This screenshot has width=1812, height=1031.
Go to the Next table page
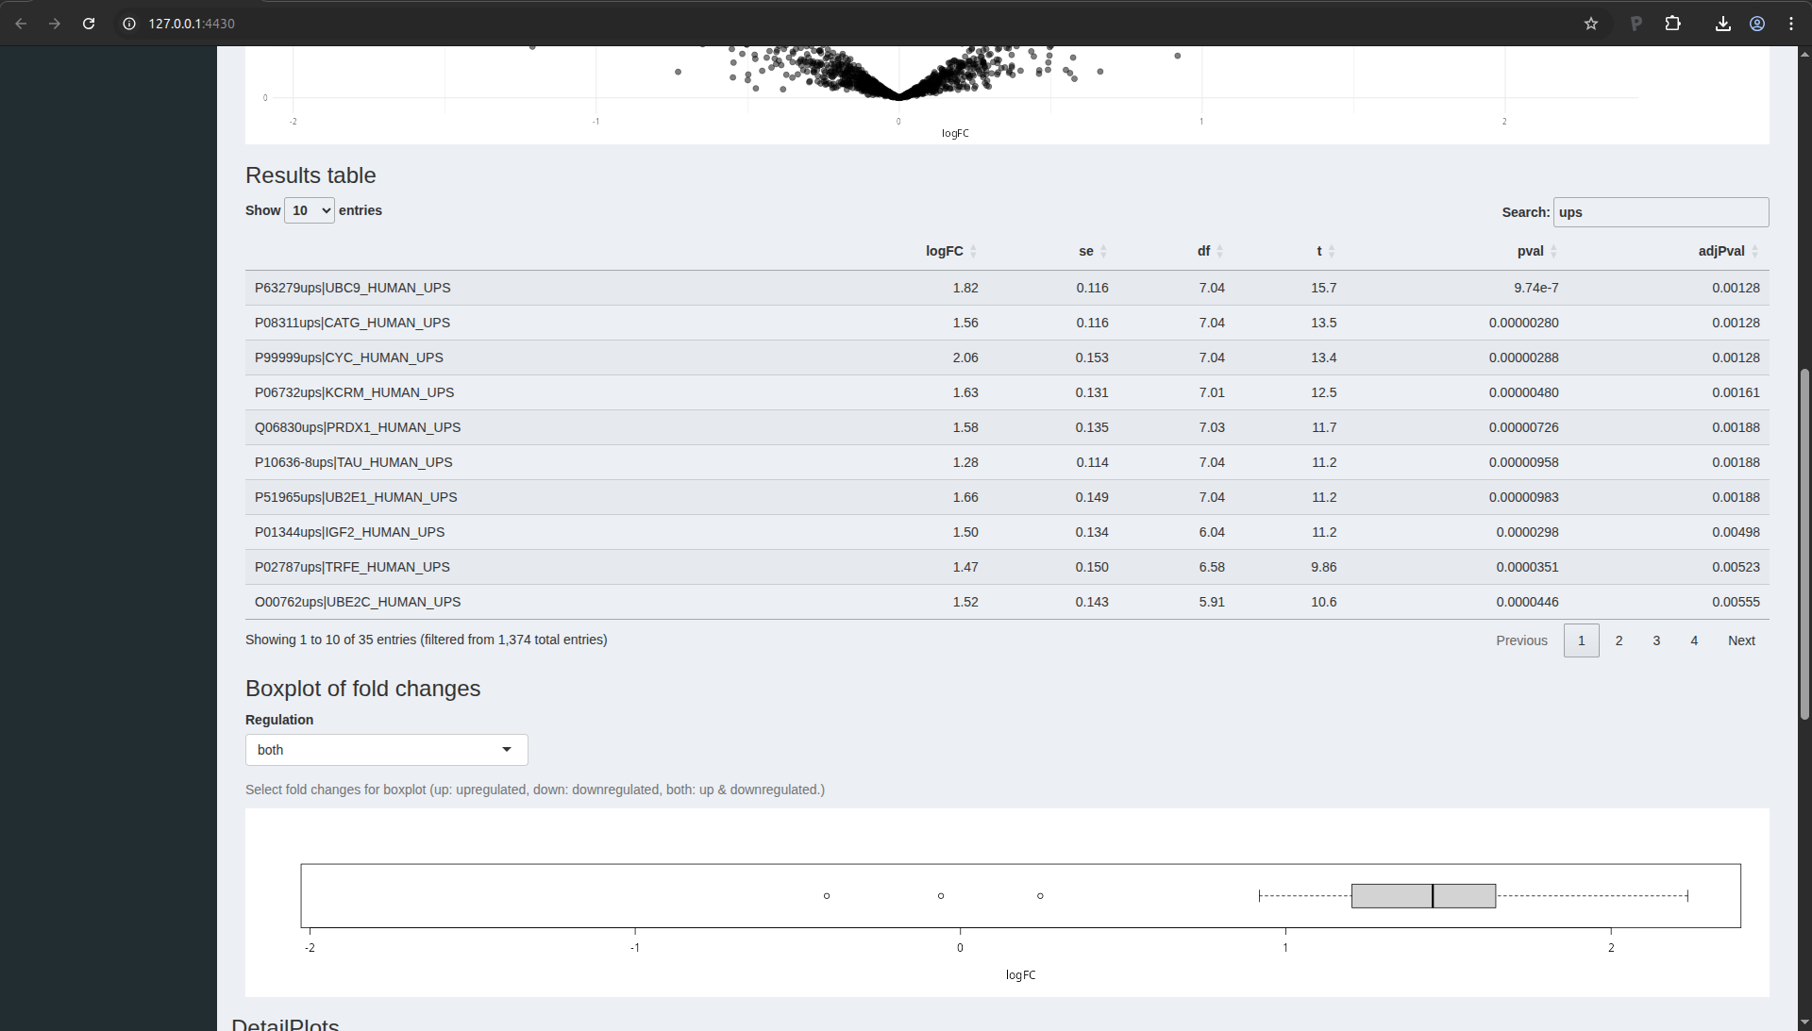click(x=1741, y=640)
